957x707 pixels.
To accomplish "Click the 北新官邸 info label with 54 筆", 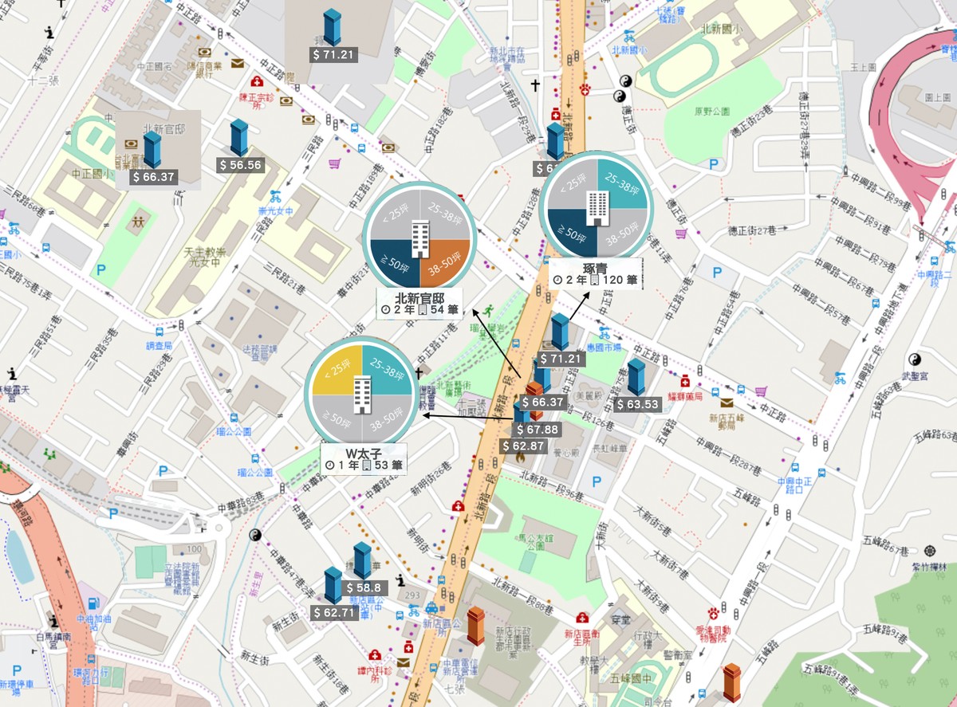I will point(419,303).
